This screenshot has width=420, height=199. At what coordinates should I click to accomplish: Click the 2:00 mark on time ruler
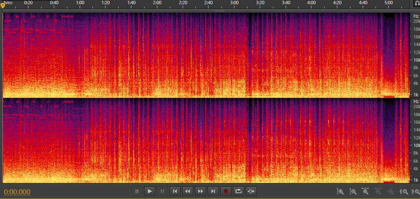click(157, 3)
